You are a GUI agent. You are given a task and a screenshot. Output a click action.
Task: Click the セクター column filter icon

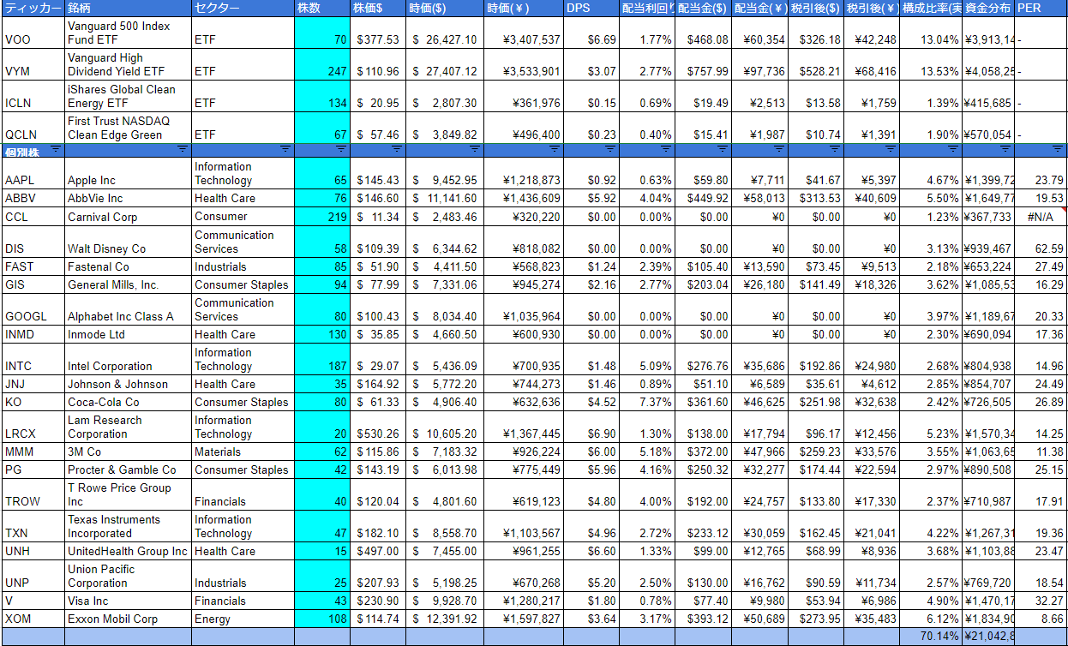pos(285,149)
